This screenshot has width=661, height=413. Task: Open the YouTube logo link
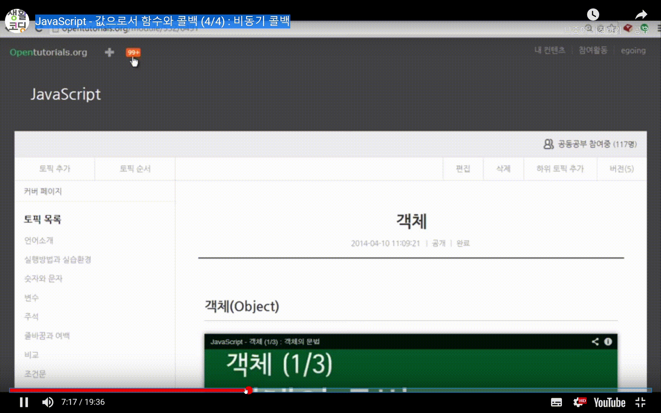point(609,402)
